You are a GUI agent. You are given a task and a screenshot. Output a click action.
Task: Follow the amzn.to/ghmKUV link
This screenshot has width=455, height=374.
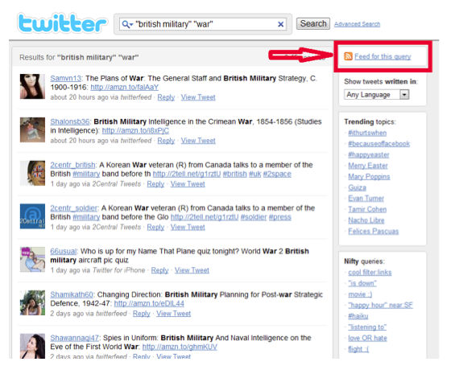point(180,347)
